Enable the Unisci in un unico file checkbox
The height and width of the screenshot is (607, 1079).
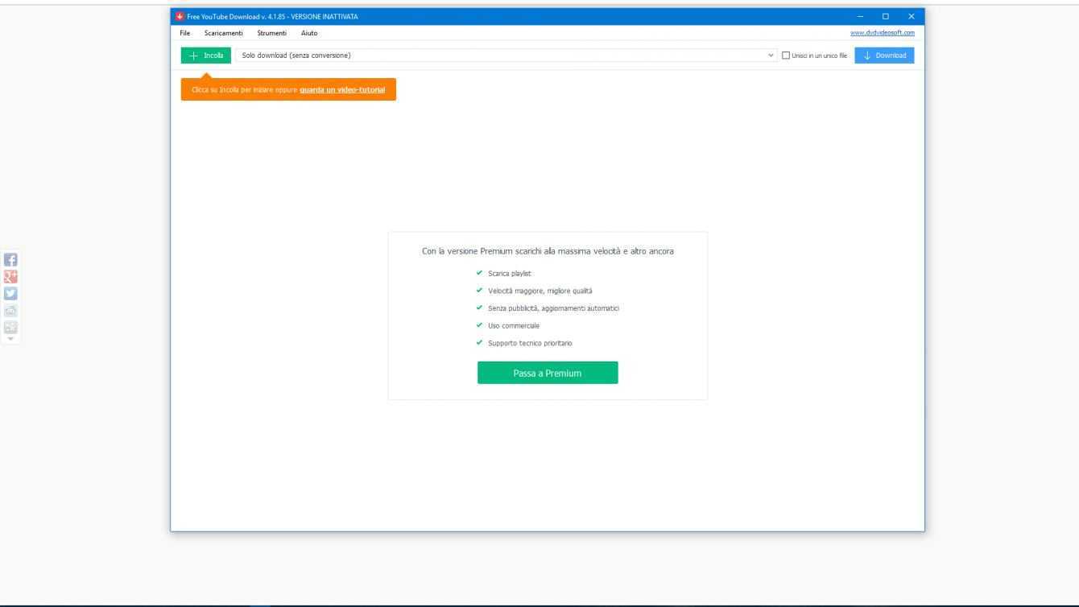[x=787, y=56]
